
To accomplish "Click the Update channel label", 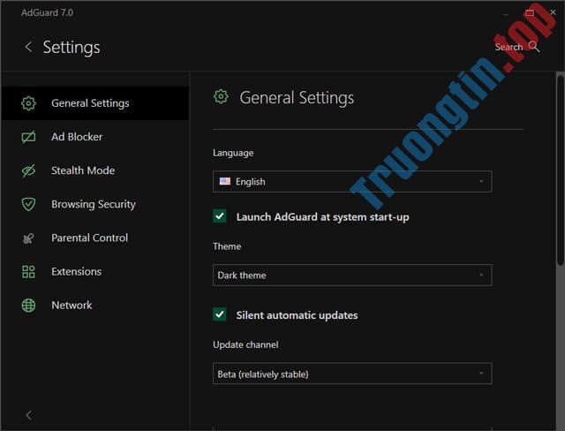I will pyautogui.click(x=245, y=344).
